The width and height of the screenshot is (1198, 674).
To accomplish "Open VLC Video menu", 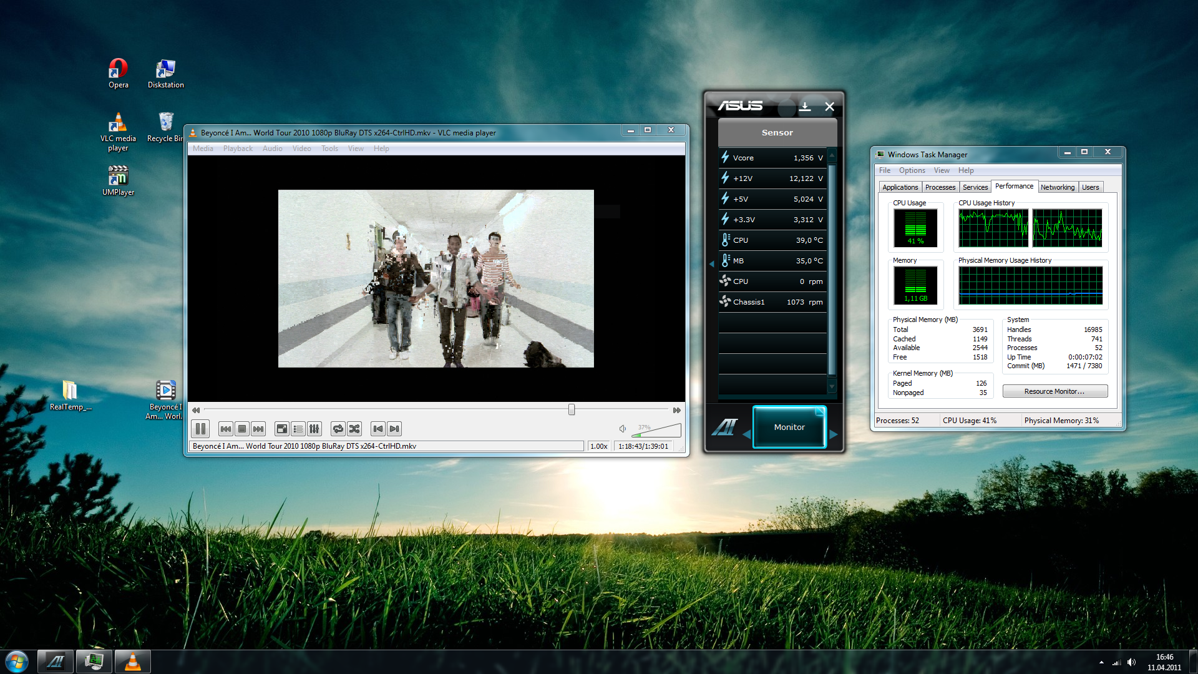I will pyautogui.click(x=301, y=149).
